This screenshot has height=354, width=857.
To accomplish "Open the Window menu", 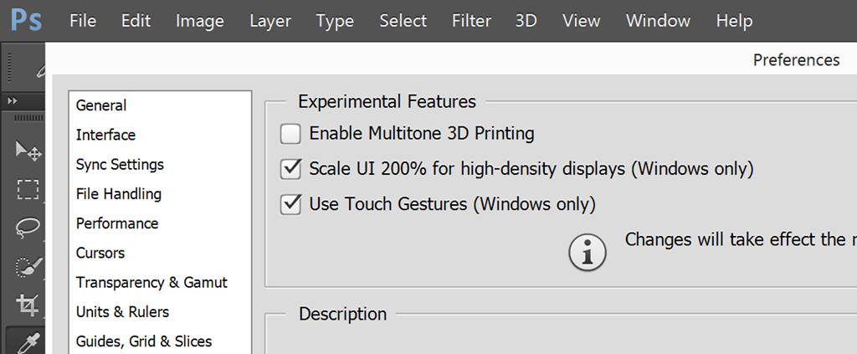I will pos(659,21).
